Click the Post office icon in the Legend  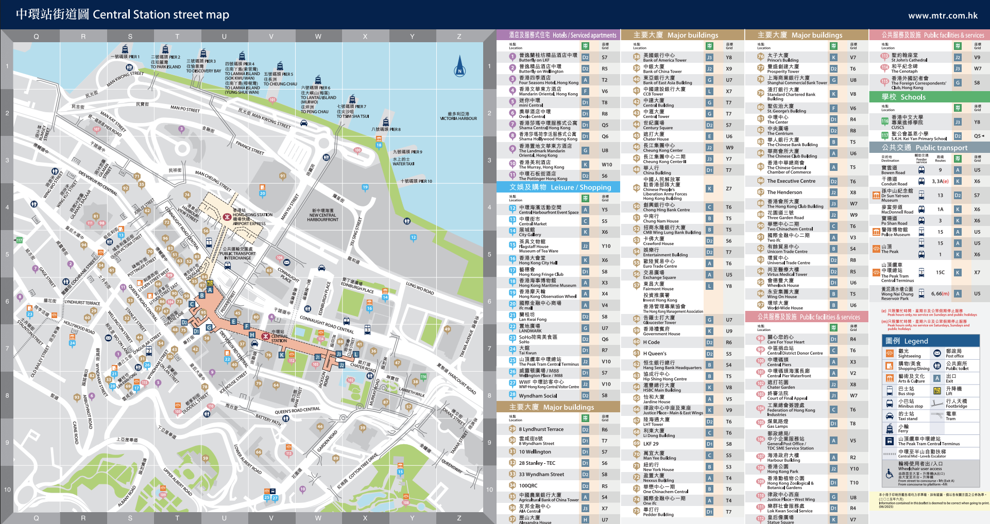(x=937, y=353)
